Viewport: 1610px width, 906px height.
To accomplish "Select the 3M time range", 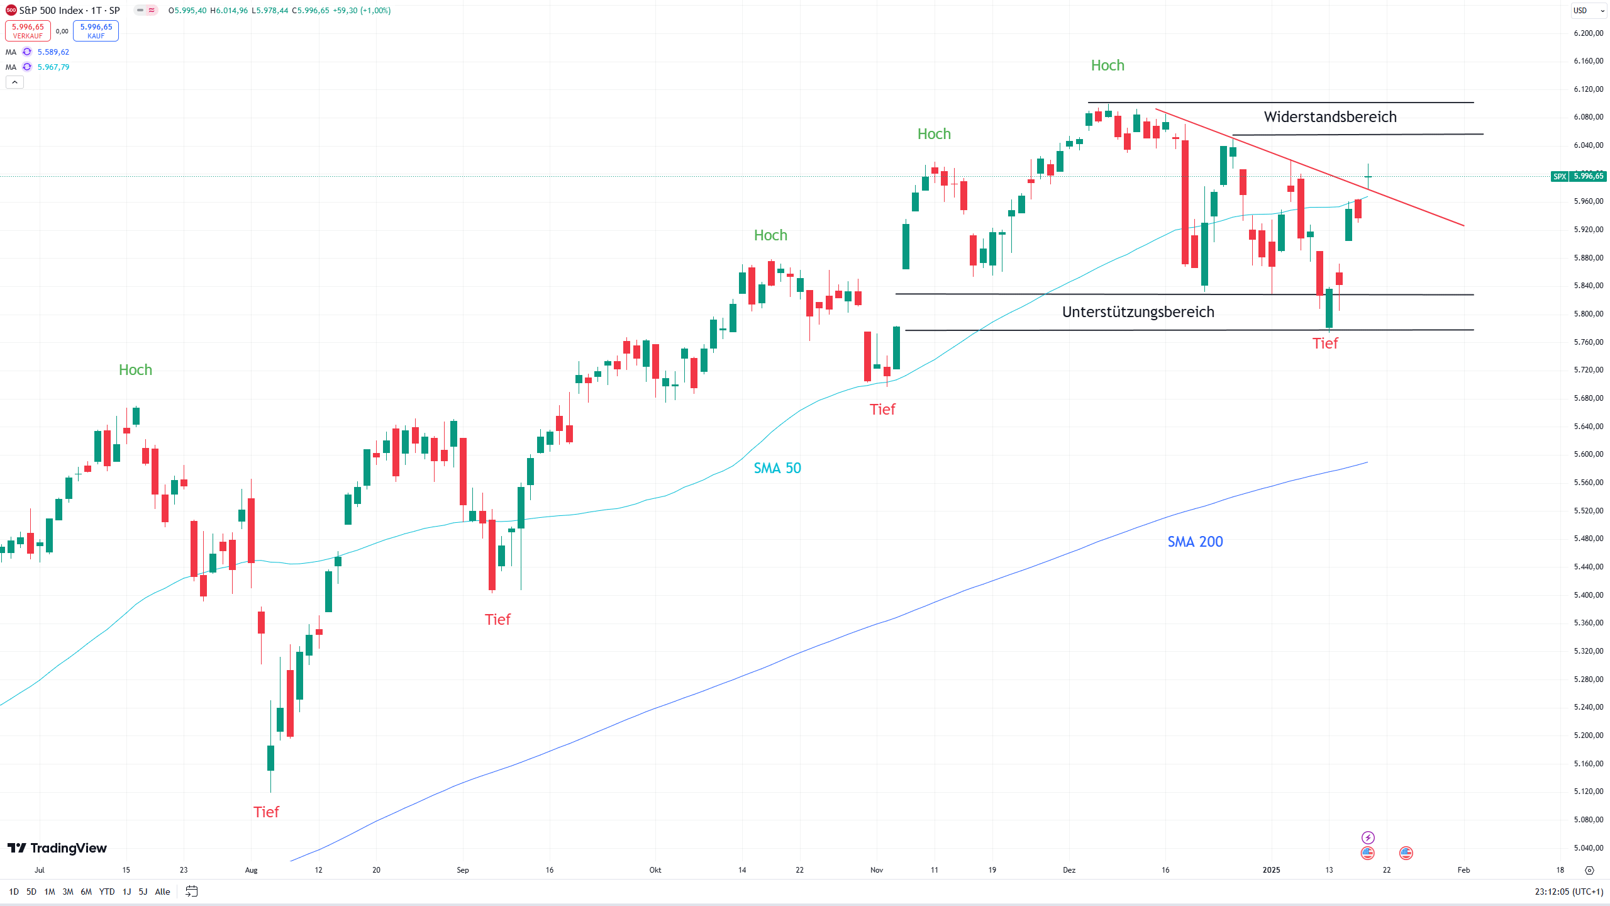I will click(x=68, y=892).
